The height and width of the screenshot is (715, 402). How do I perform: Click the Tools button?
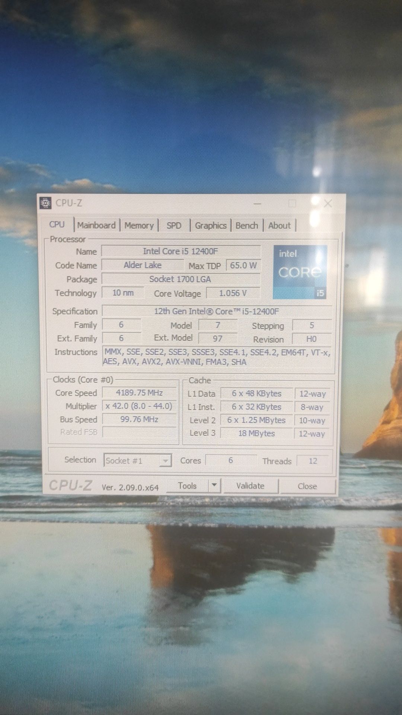tap(187, 486)
